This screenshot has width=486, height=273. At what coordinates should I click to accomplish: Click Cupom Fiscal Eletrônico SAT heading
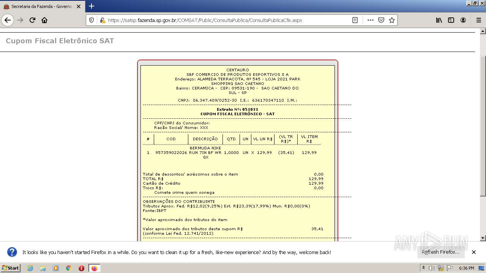[60, 41]
